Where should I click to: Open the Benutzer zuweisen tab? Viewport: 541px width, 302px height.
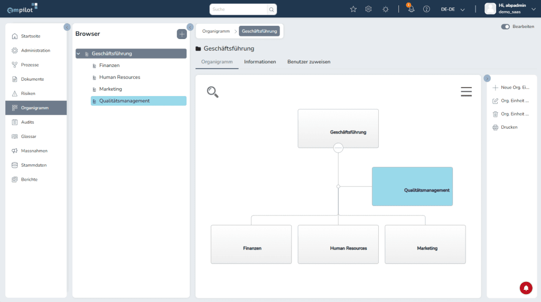pyautogui.click(x=309, y=62)
